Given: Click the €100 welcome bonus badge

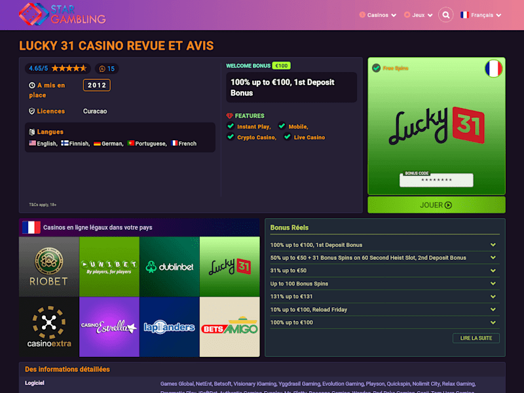Looking at the screenshot, I should pos(282,65).
